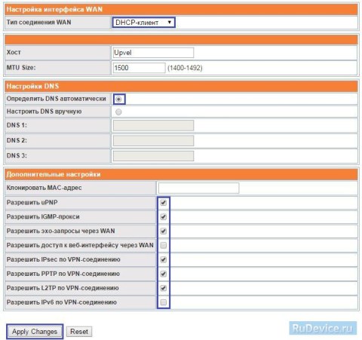Viewport: 362px width, 340px height.
Task: Click the host name field containing Upvel
Action: [x=153, y=53]
